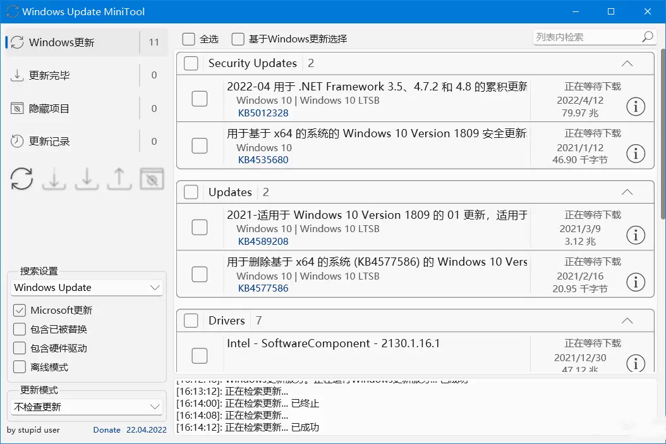The height and width of the screenshot is (444, 666).
Task: Collapse the Drivers group
Action: click(627, 321)
